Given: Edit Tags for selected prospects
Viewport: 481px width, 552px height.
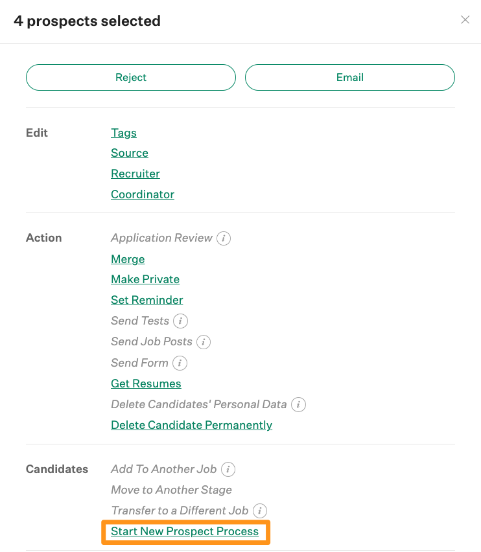Looking at the screenshot, I should tap(124, 133).
